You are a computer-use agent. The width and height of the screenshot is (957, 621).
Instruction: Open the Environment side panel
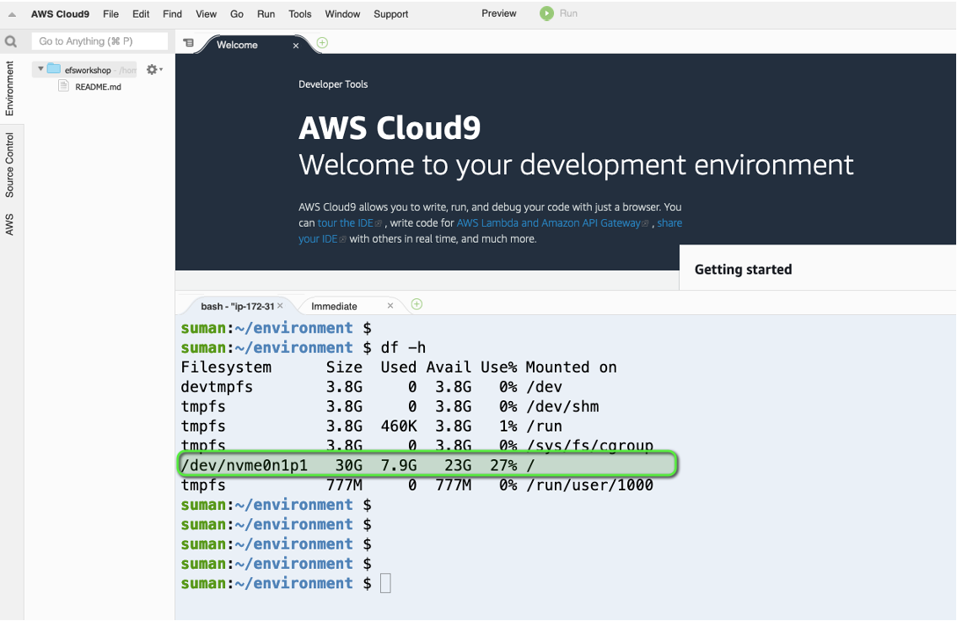10,88
